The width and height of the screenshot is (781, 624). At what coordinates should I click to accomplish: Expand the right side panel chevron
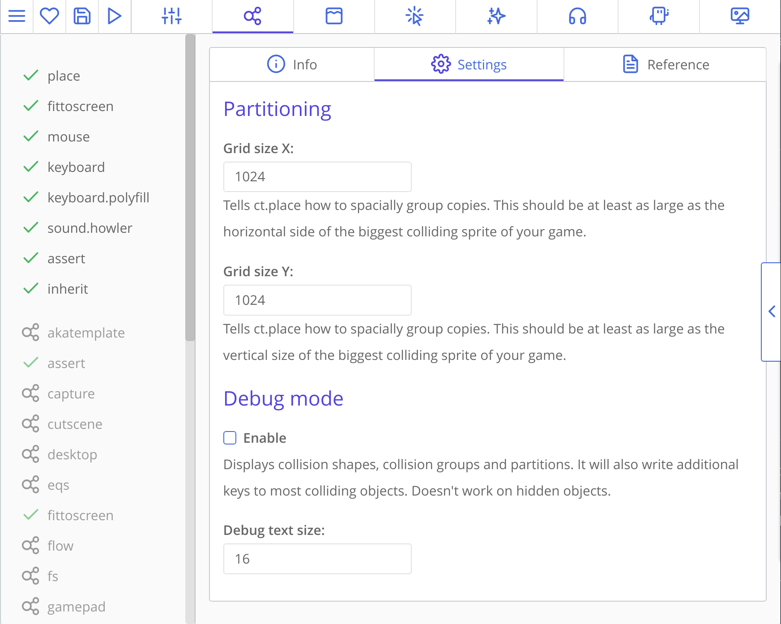[x=771, y=312]
